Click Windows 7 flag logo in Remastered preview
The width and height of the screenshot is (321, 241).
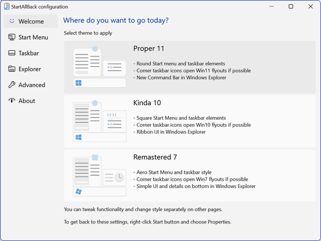79,191
